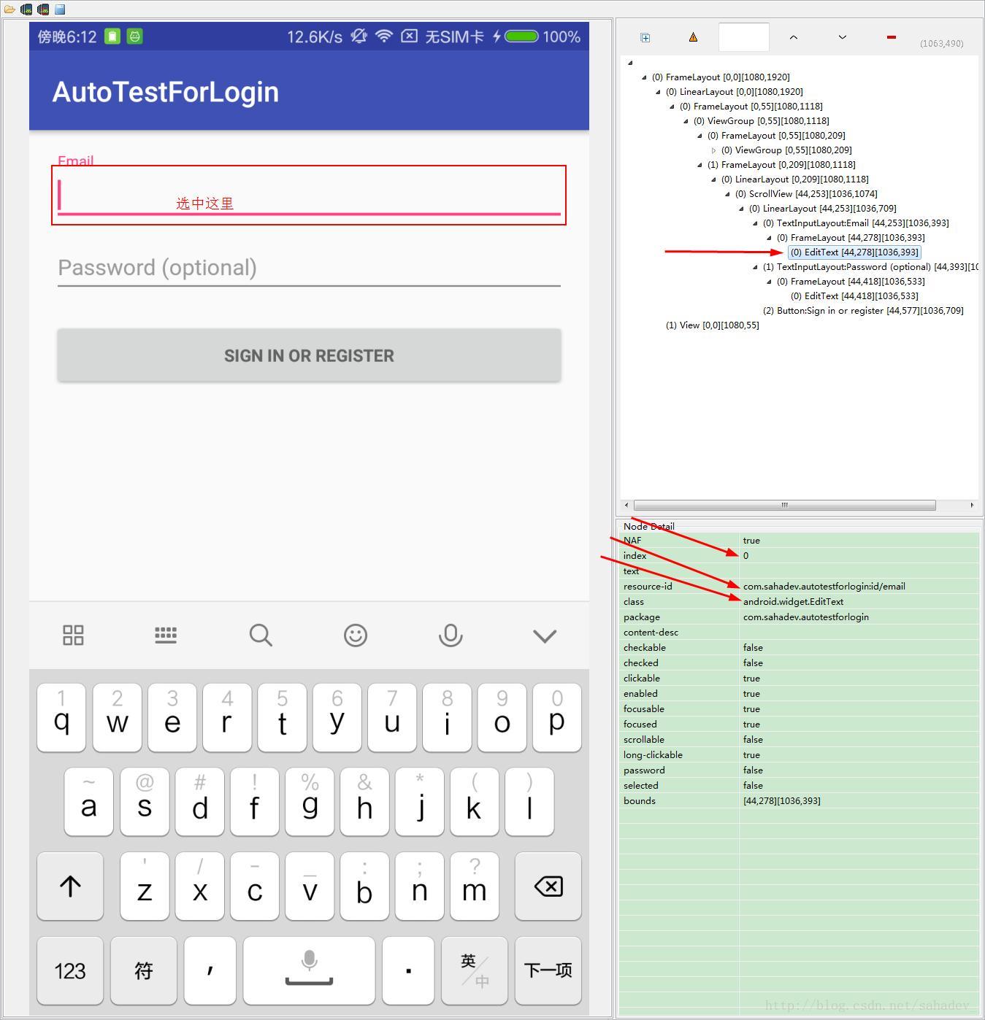Tap the shift up-arrow key
Viewport: 985px width, 1020px height.
[x=70, y=886]
